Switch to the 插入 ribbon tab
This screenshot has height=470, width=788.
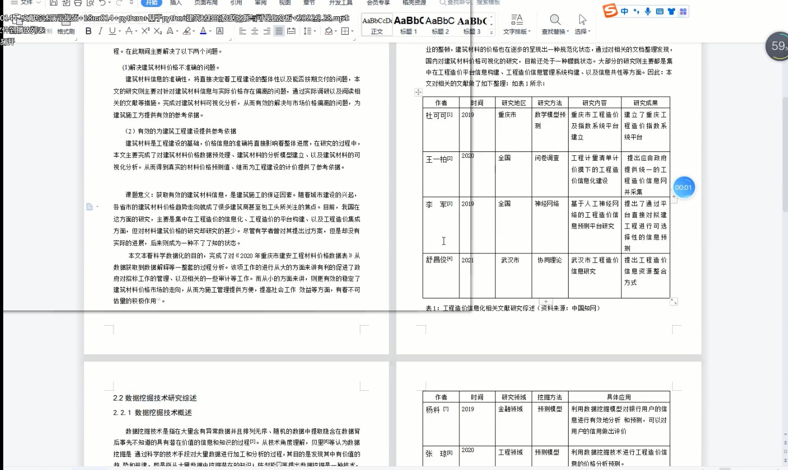[x=176, y=3]
